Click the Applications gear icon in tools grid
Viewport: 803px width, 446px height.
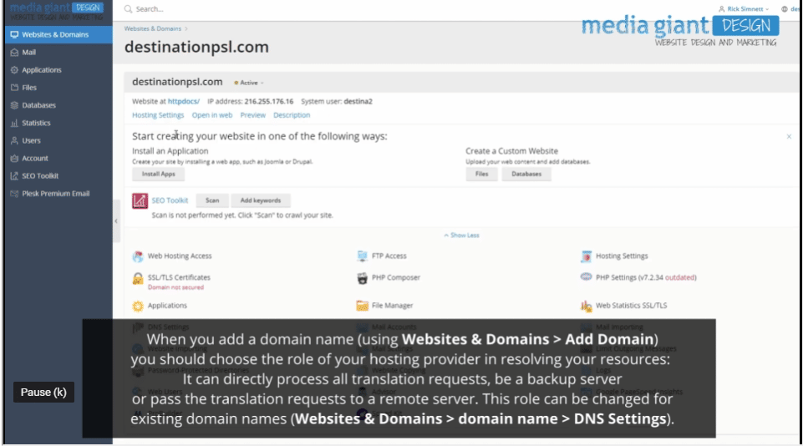(138, 307)
